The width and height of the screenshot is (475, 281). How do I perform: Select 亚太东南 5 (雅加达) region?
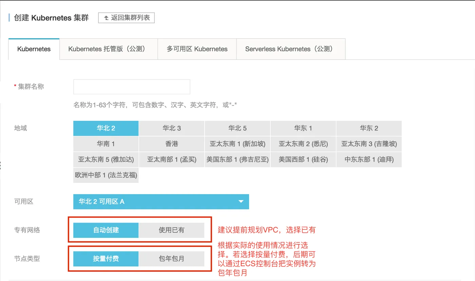tap(106, 160)
